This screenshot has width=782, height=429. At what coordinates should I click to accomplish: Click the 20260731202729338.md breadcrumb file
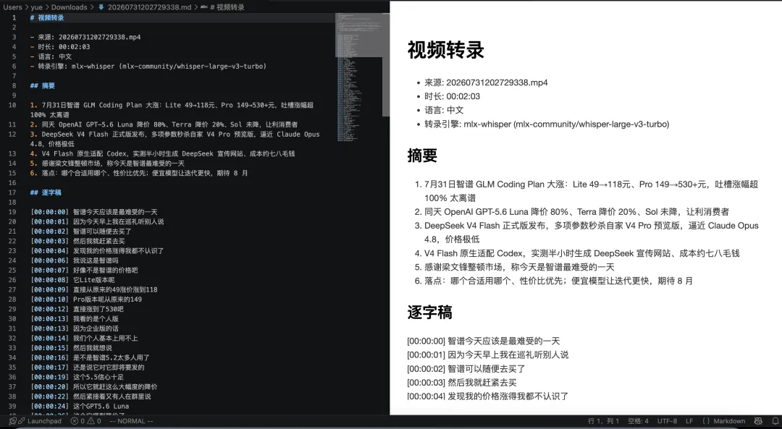(x=145, y=7)
